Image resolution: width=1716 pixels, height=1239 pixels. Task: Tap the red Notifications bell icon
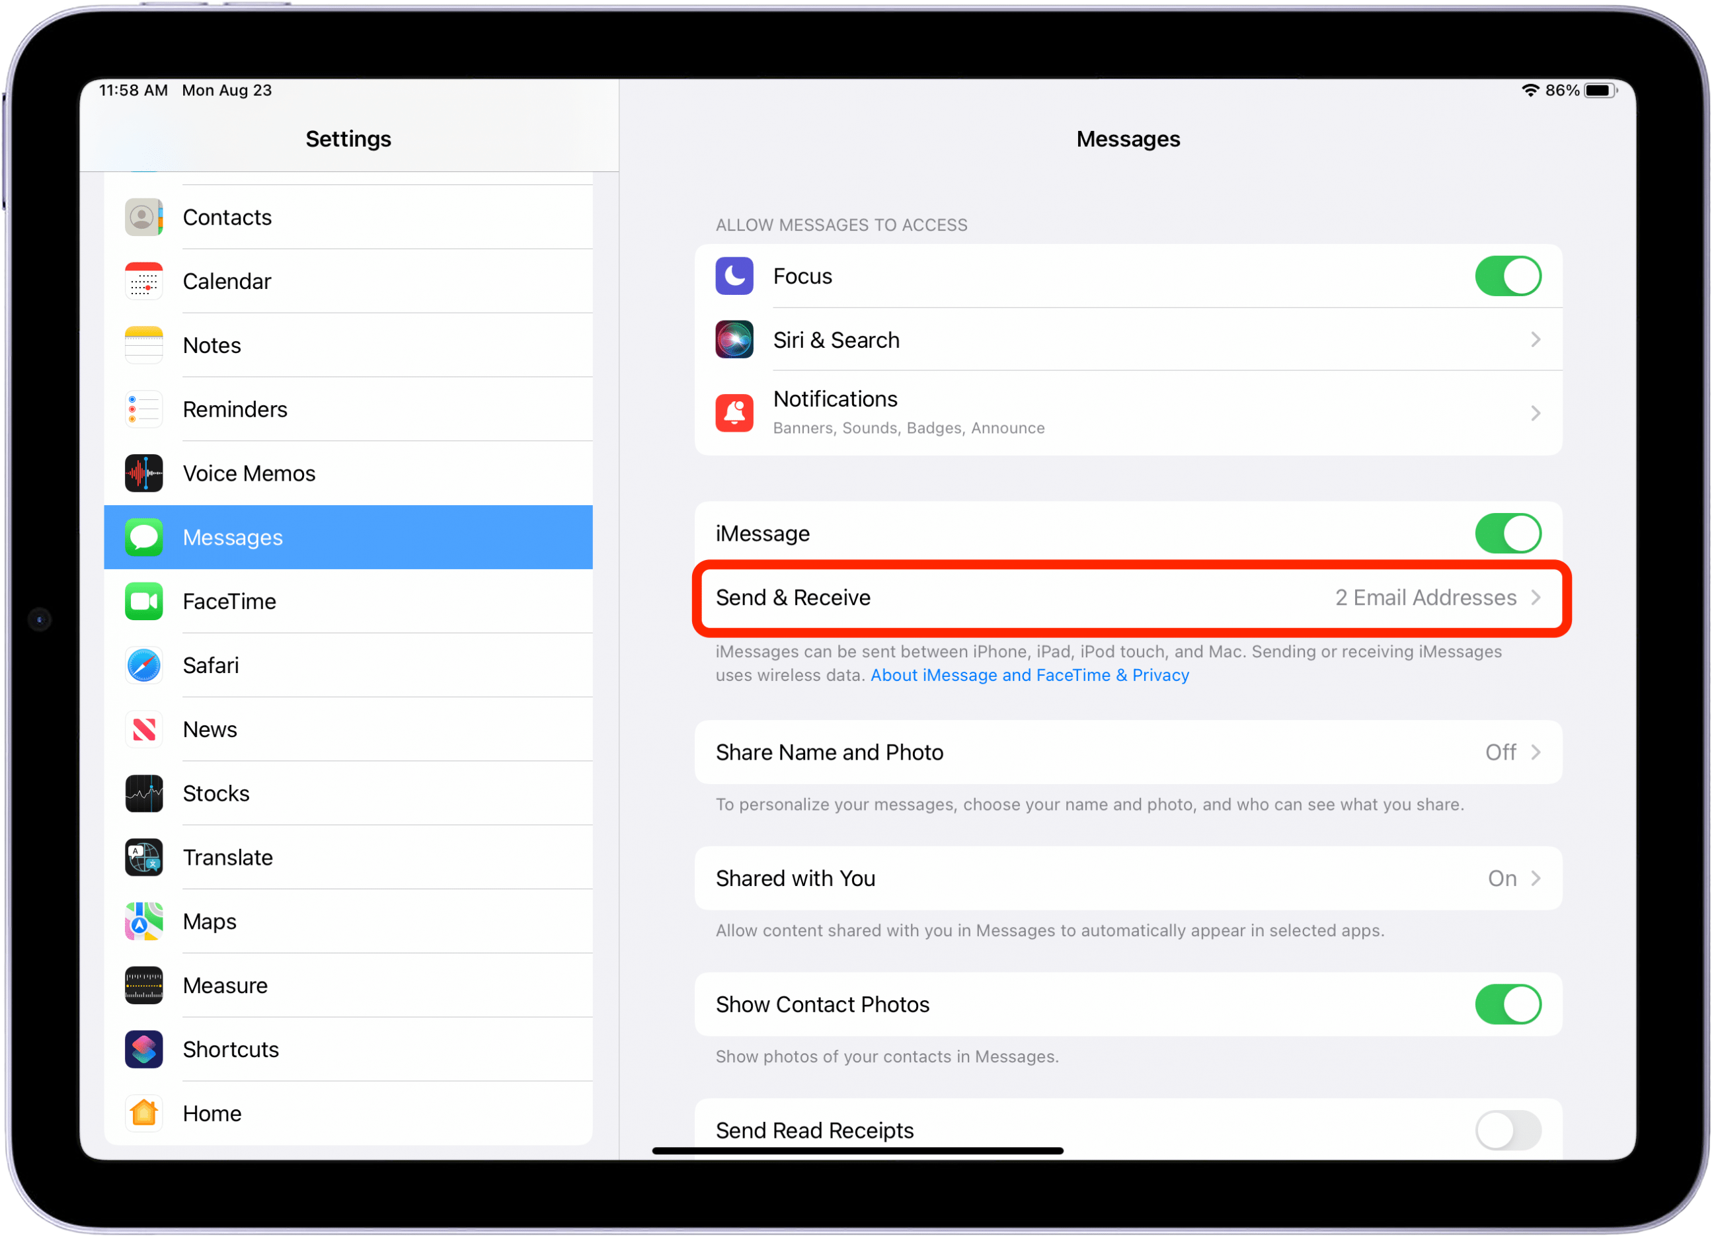[736, 414]
